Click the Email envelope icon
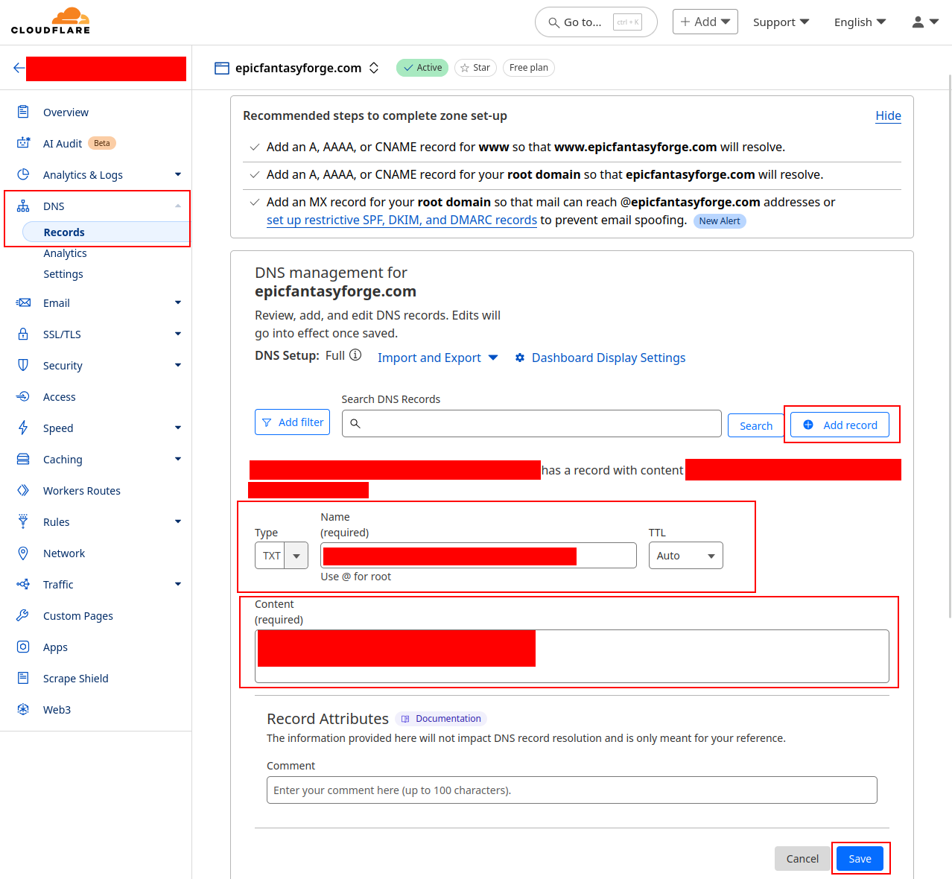 pyautogui.click(x=23, y=302)
